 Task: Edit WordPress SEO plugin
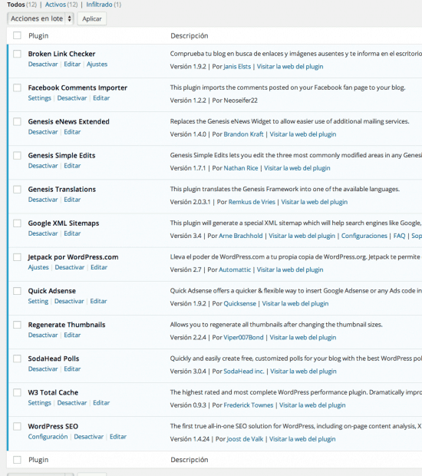(x=118, y=437)
